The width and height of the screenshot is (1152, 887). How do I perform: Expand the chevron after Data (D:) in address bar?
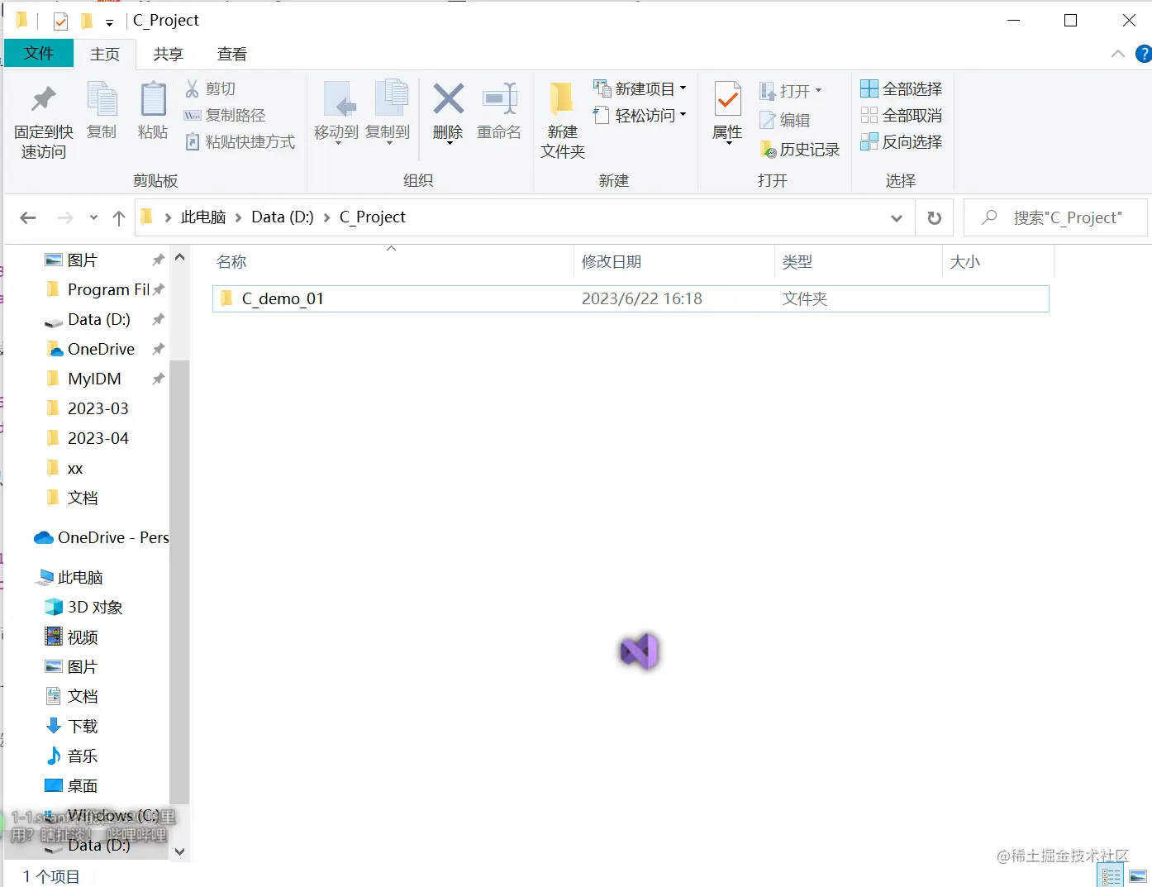pyautogui.click(x=326, y=217)
